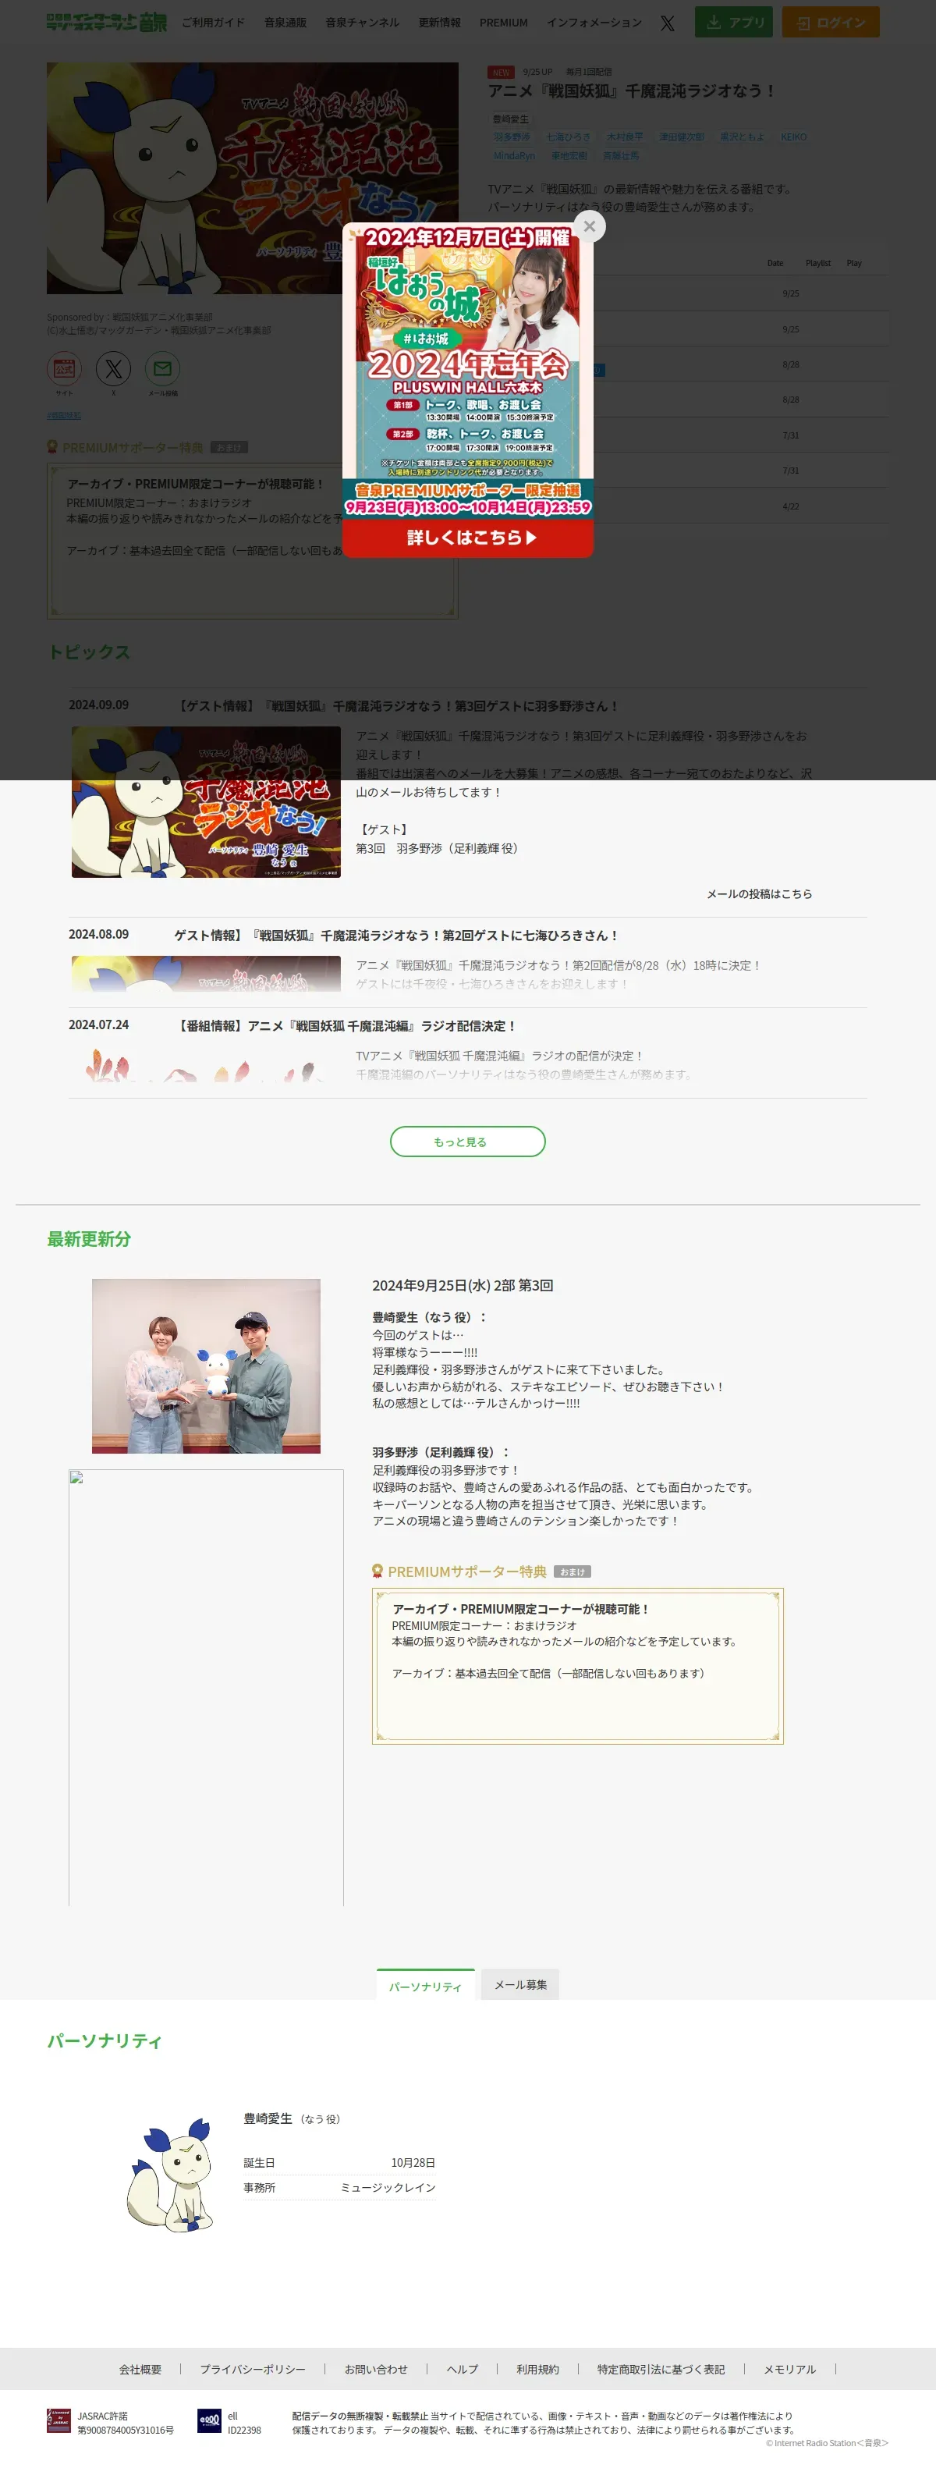Viewport: 936px width, 2468px height.
Task: Go to the 音泉 site logo home
Action: point(106,22)
